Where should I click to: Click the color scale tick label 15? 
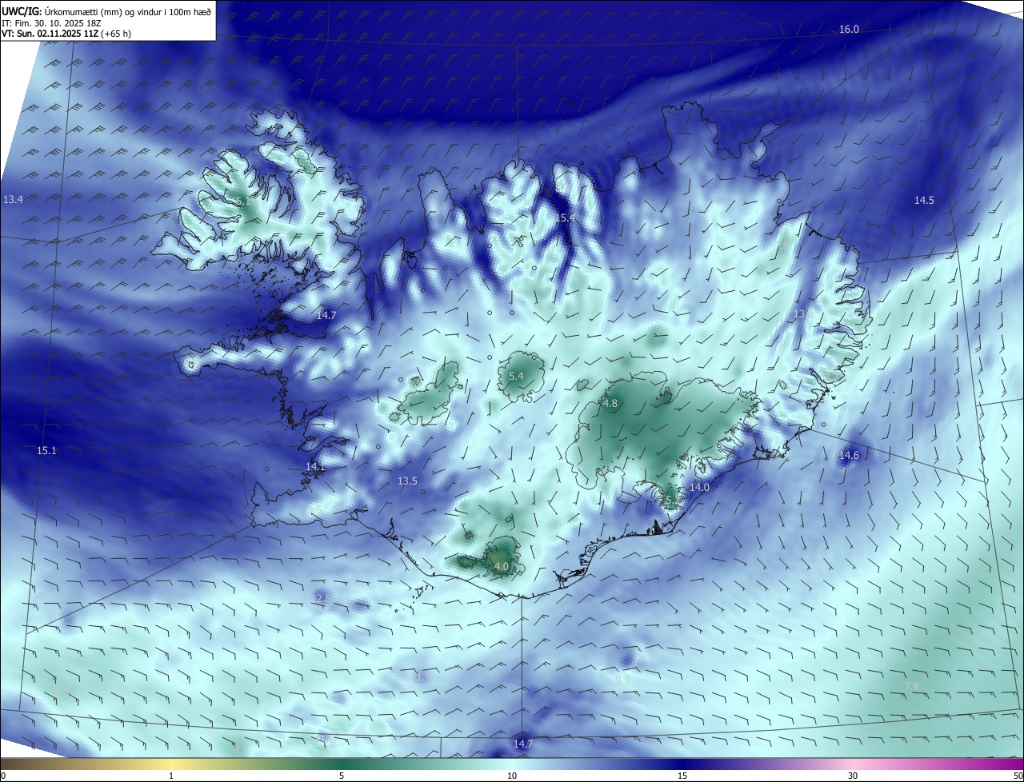point(682,776)
